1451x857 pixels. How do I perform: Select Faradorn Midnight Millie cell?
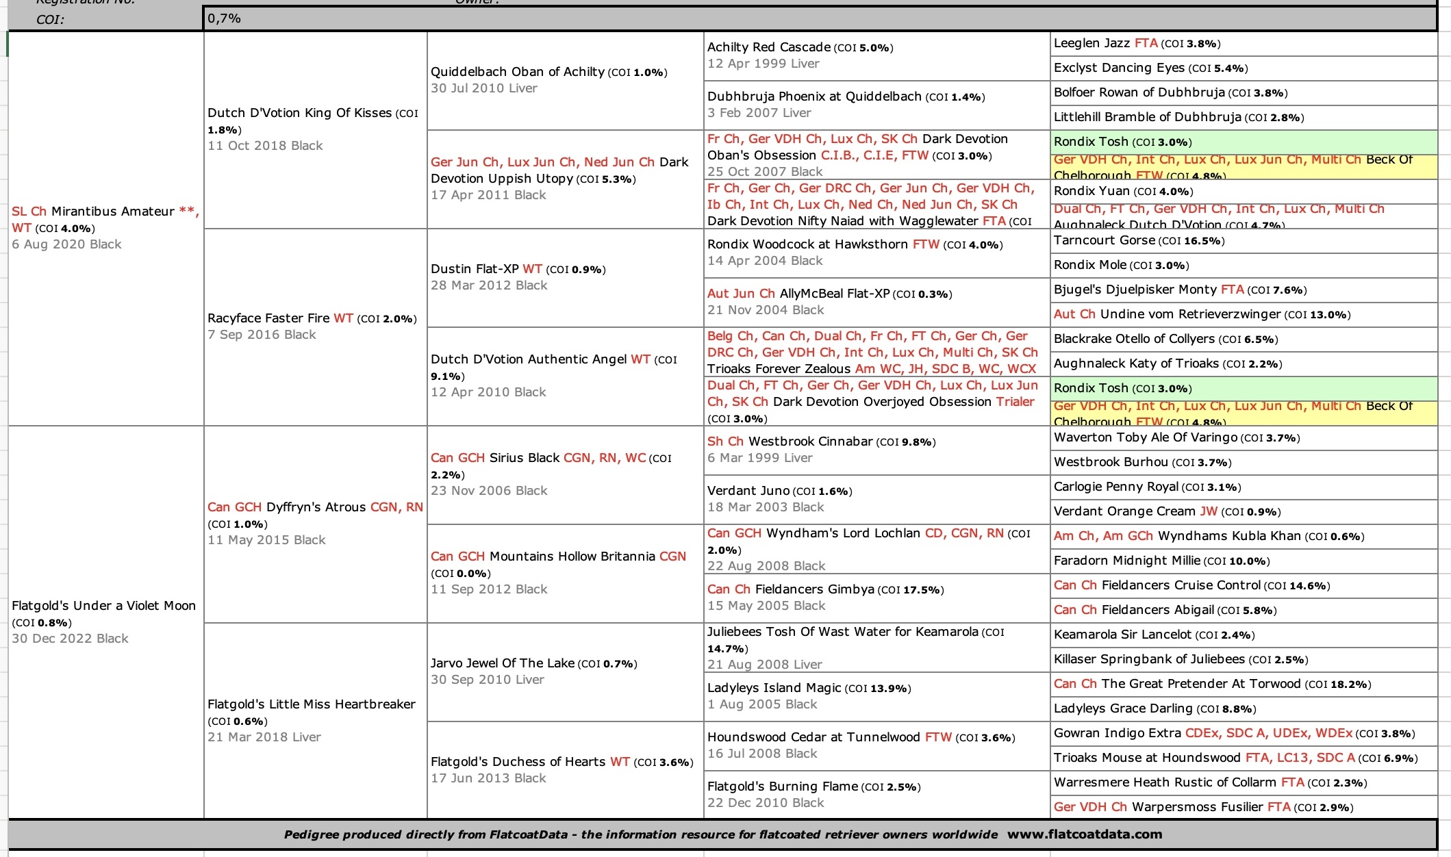click(x=1244, y=561)
